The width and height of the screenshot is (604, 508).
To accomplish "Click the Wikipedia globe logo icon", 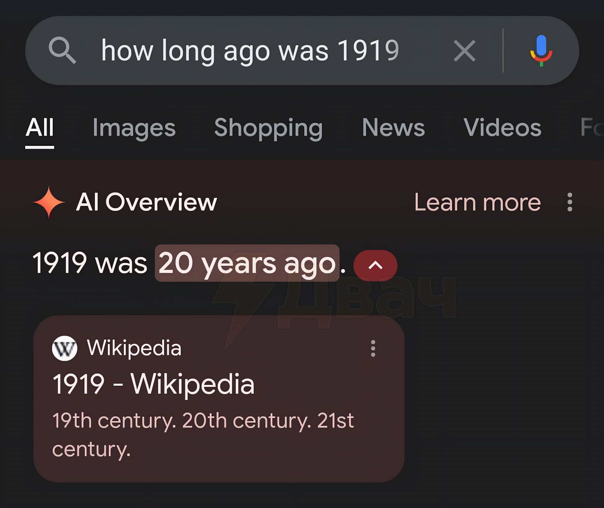I will [64, 348].
